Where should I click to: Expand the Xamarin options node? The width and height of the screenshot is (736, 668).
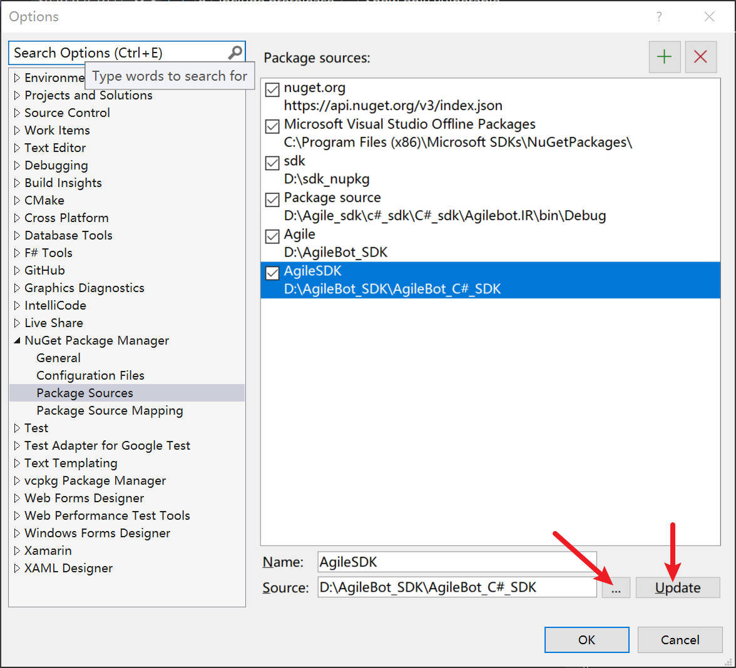tap(17, 550)
